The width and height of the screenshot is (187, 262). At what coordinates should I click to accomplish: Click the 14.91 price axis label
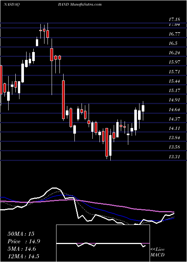[174, 100]
